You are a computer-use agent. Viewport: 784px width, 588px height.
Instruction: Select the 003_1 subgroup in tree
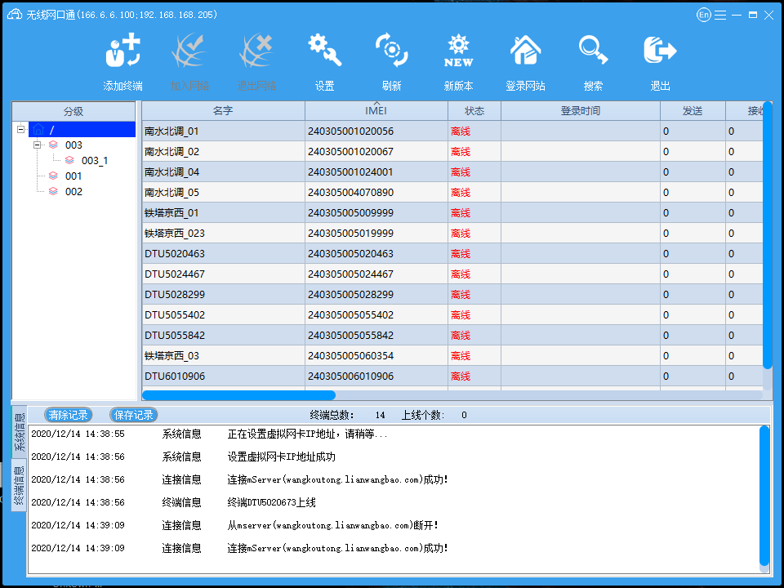coord(95,161)
